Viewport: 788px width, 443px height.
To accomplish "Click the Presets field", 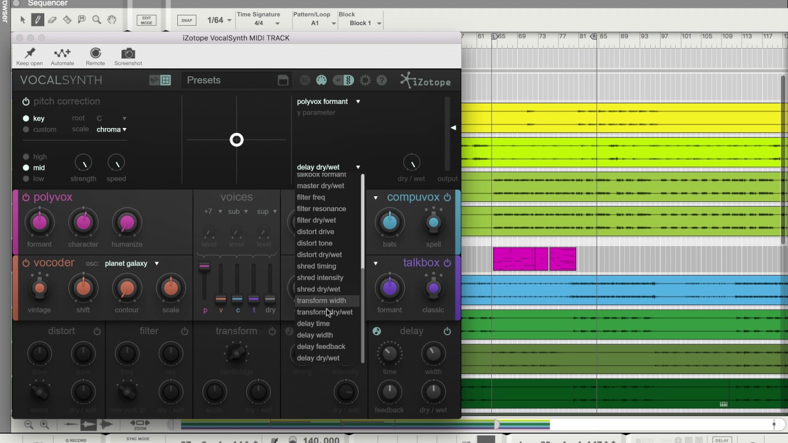I will [x=237, y=80].
